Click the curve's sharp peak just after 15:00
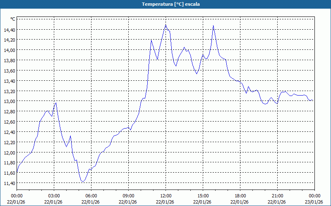The height and width of the screenshot is (206, 331). (213, 26)
